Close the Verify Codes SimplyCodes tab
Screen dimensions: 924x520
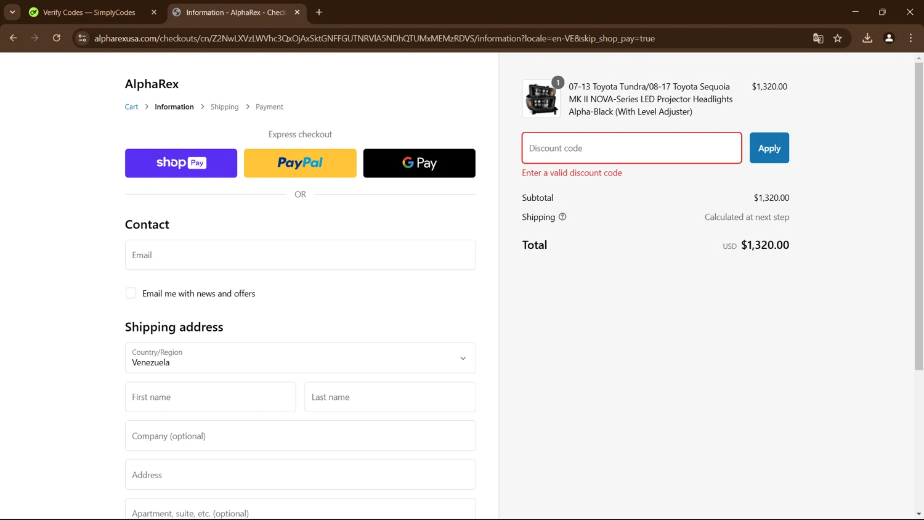(154, 12)
